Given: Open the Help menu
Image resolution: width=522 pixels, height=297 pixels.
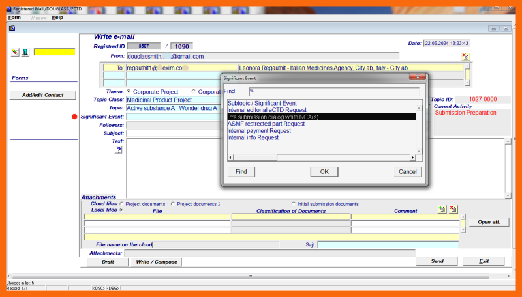Looking at the screenshot, I should (57, 18).
